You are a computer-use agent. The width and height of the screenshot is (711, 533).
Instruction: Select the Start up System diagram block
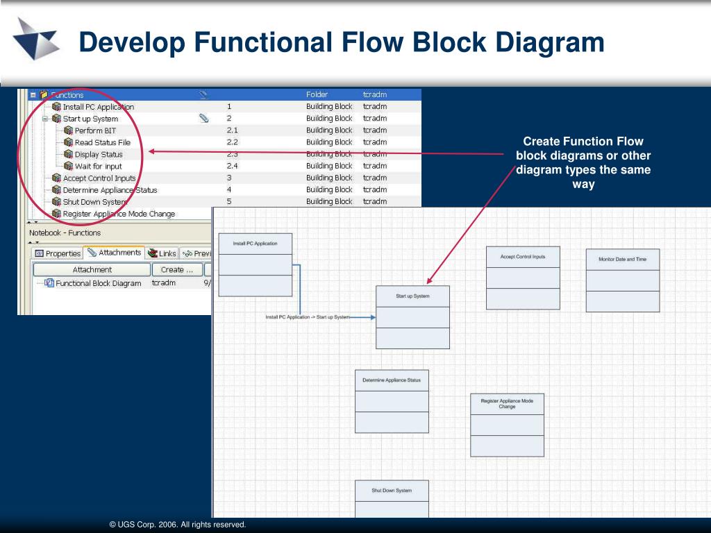412,317
